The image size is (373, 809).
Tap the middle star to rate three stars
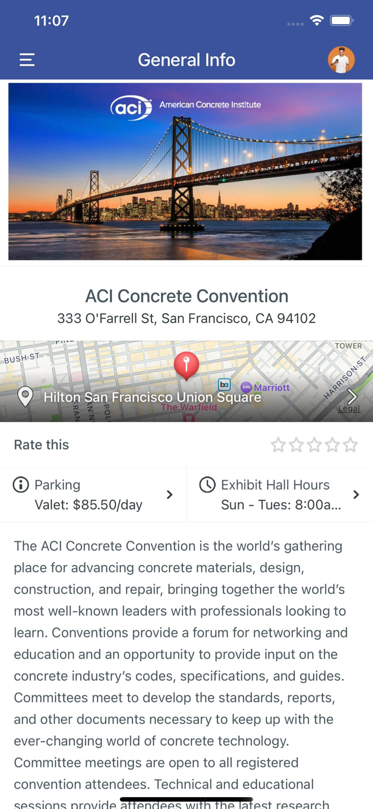315,444
